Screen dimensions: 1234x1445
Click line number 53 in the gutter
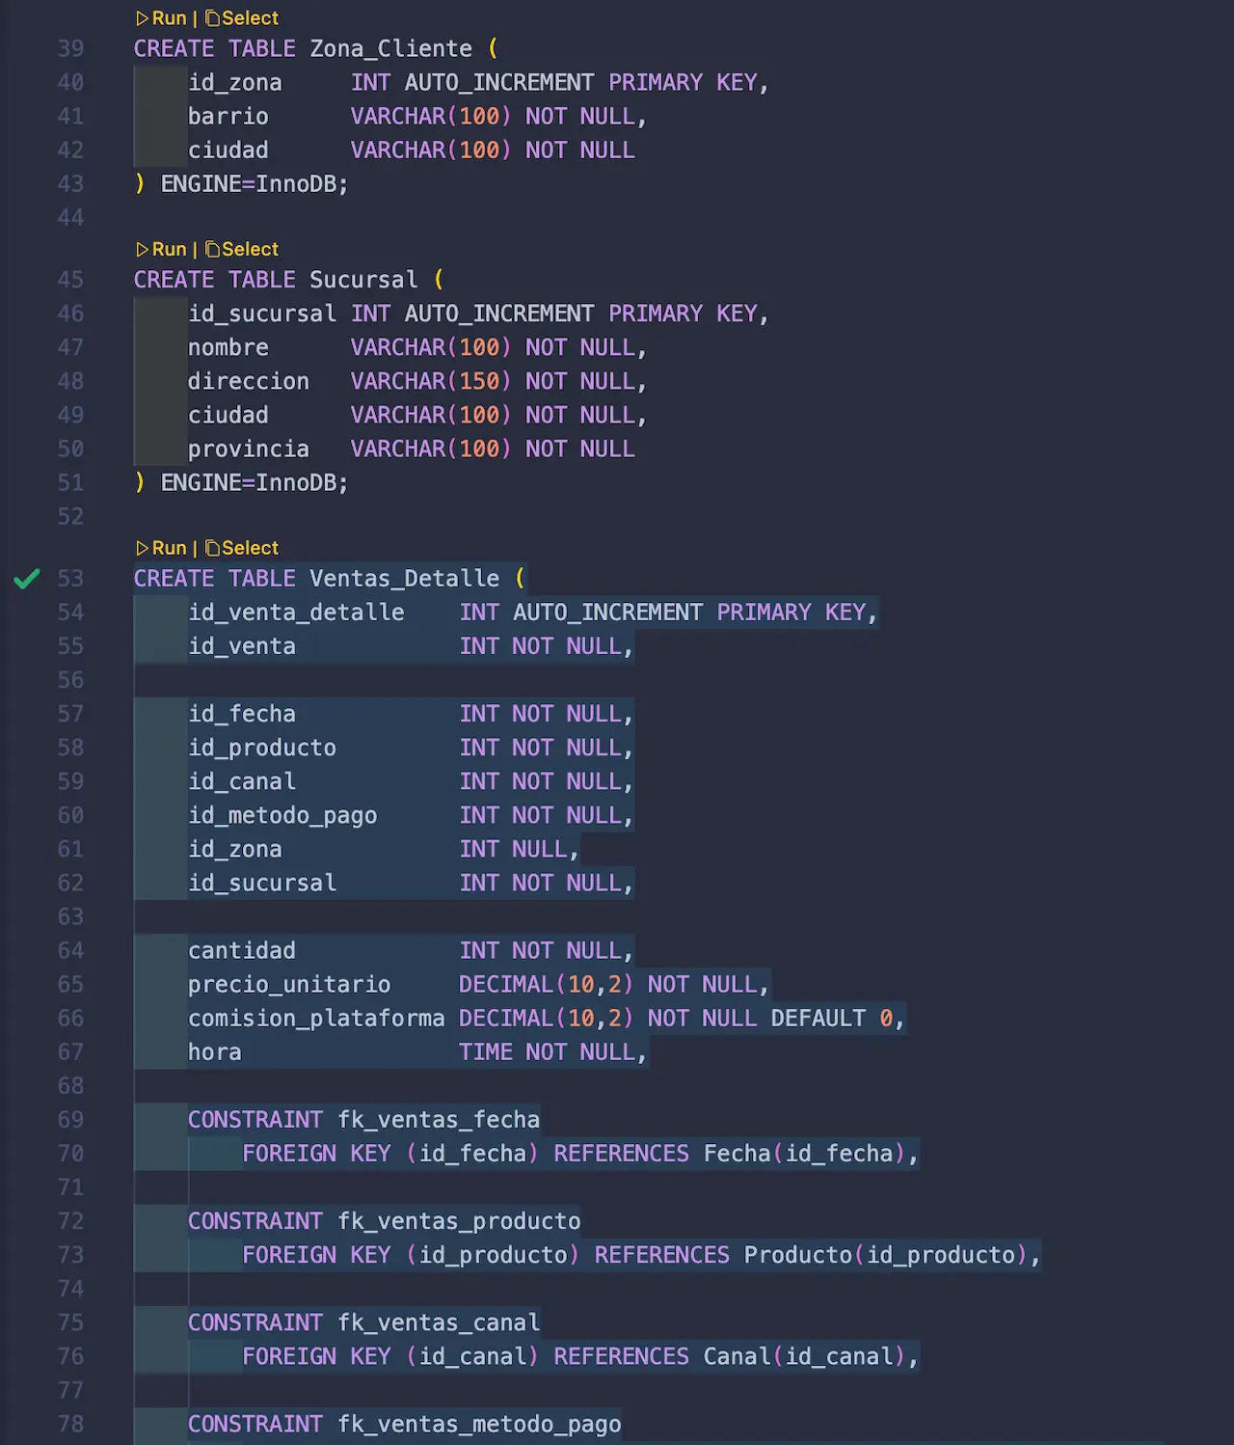click(70, 578)
